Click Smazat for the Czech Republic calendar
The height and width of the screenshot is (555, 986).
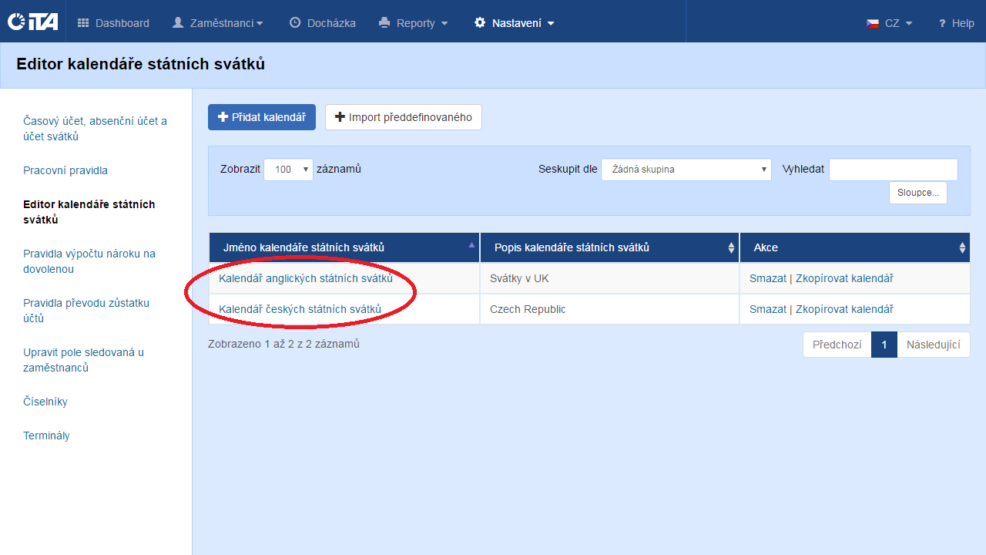coord(767,309)
